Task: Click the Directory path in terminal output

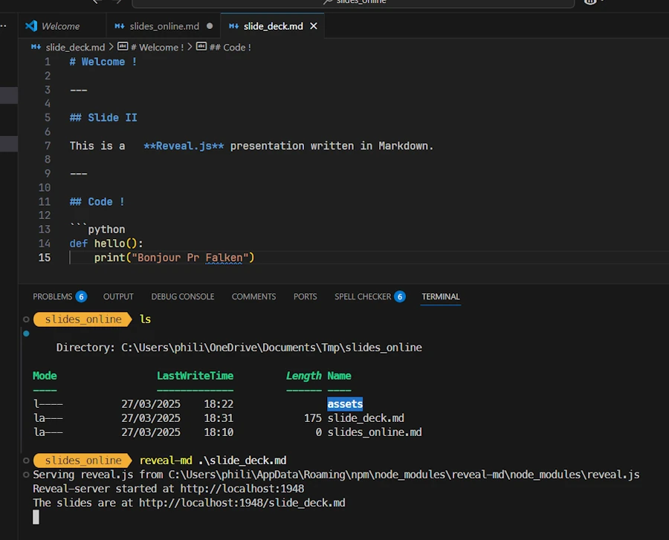Action: (x=271, y=348)
